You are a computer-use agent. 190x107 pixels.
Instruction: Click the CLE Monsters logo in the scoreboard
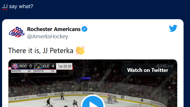(38, 66)
